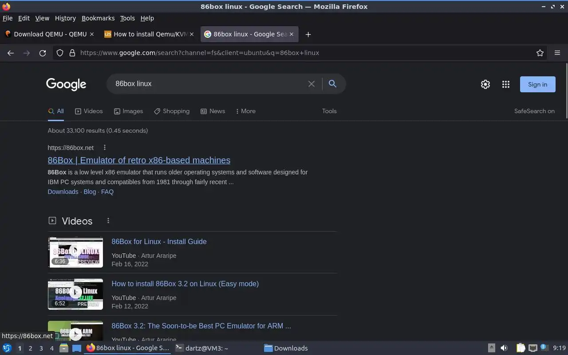Click the page vertical scrollbar
The height and width of the screenshot is (355, 568).
point(566,91)
